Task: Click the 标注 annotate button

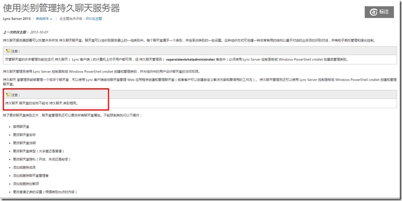Action: pyautogui.click(x=379, y=12)
